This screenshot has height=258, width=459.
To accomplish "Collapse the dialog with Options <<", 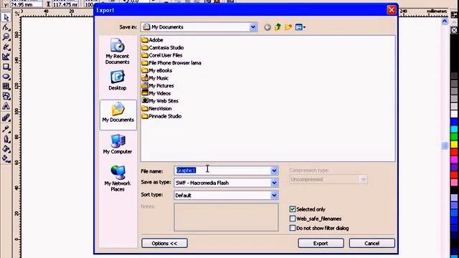I will 164,244.
